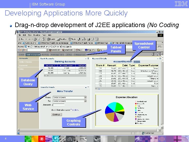This screenshot has height=142, width=189.
Task: Click the Go button by the address bar
Action: pyautogui.click(x=160, y=46)
